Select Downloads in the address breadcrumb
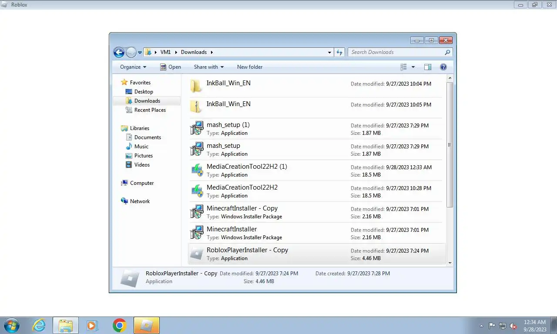Screen dimensions: 557x334 pos(194,52)
